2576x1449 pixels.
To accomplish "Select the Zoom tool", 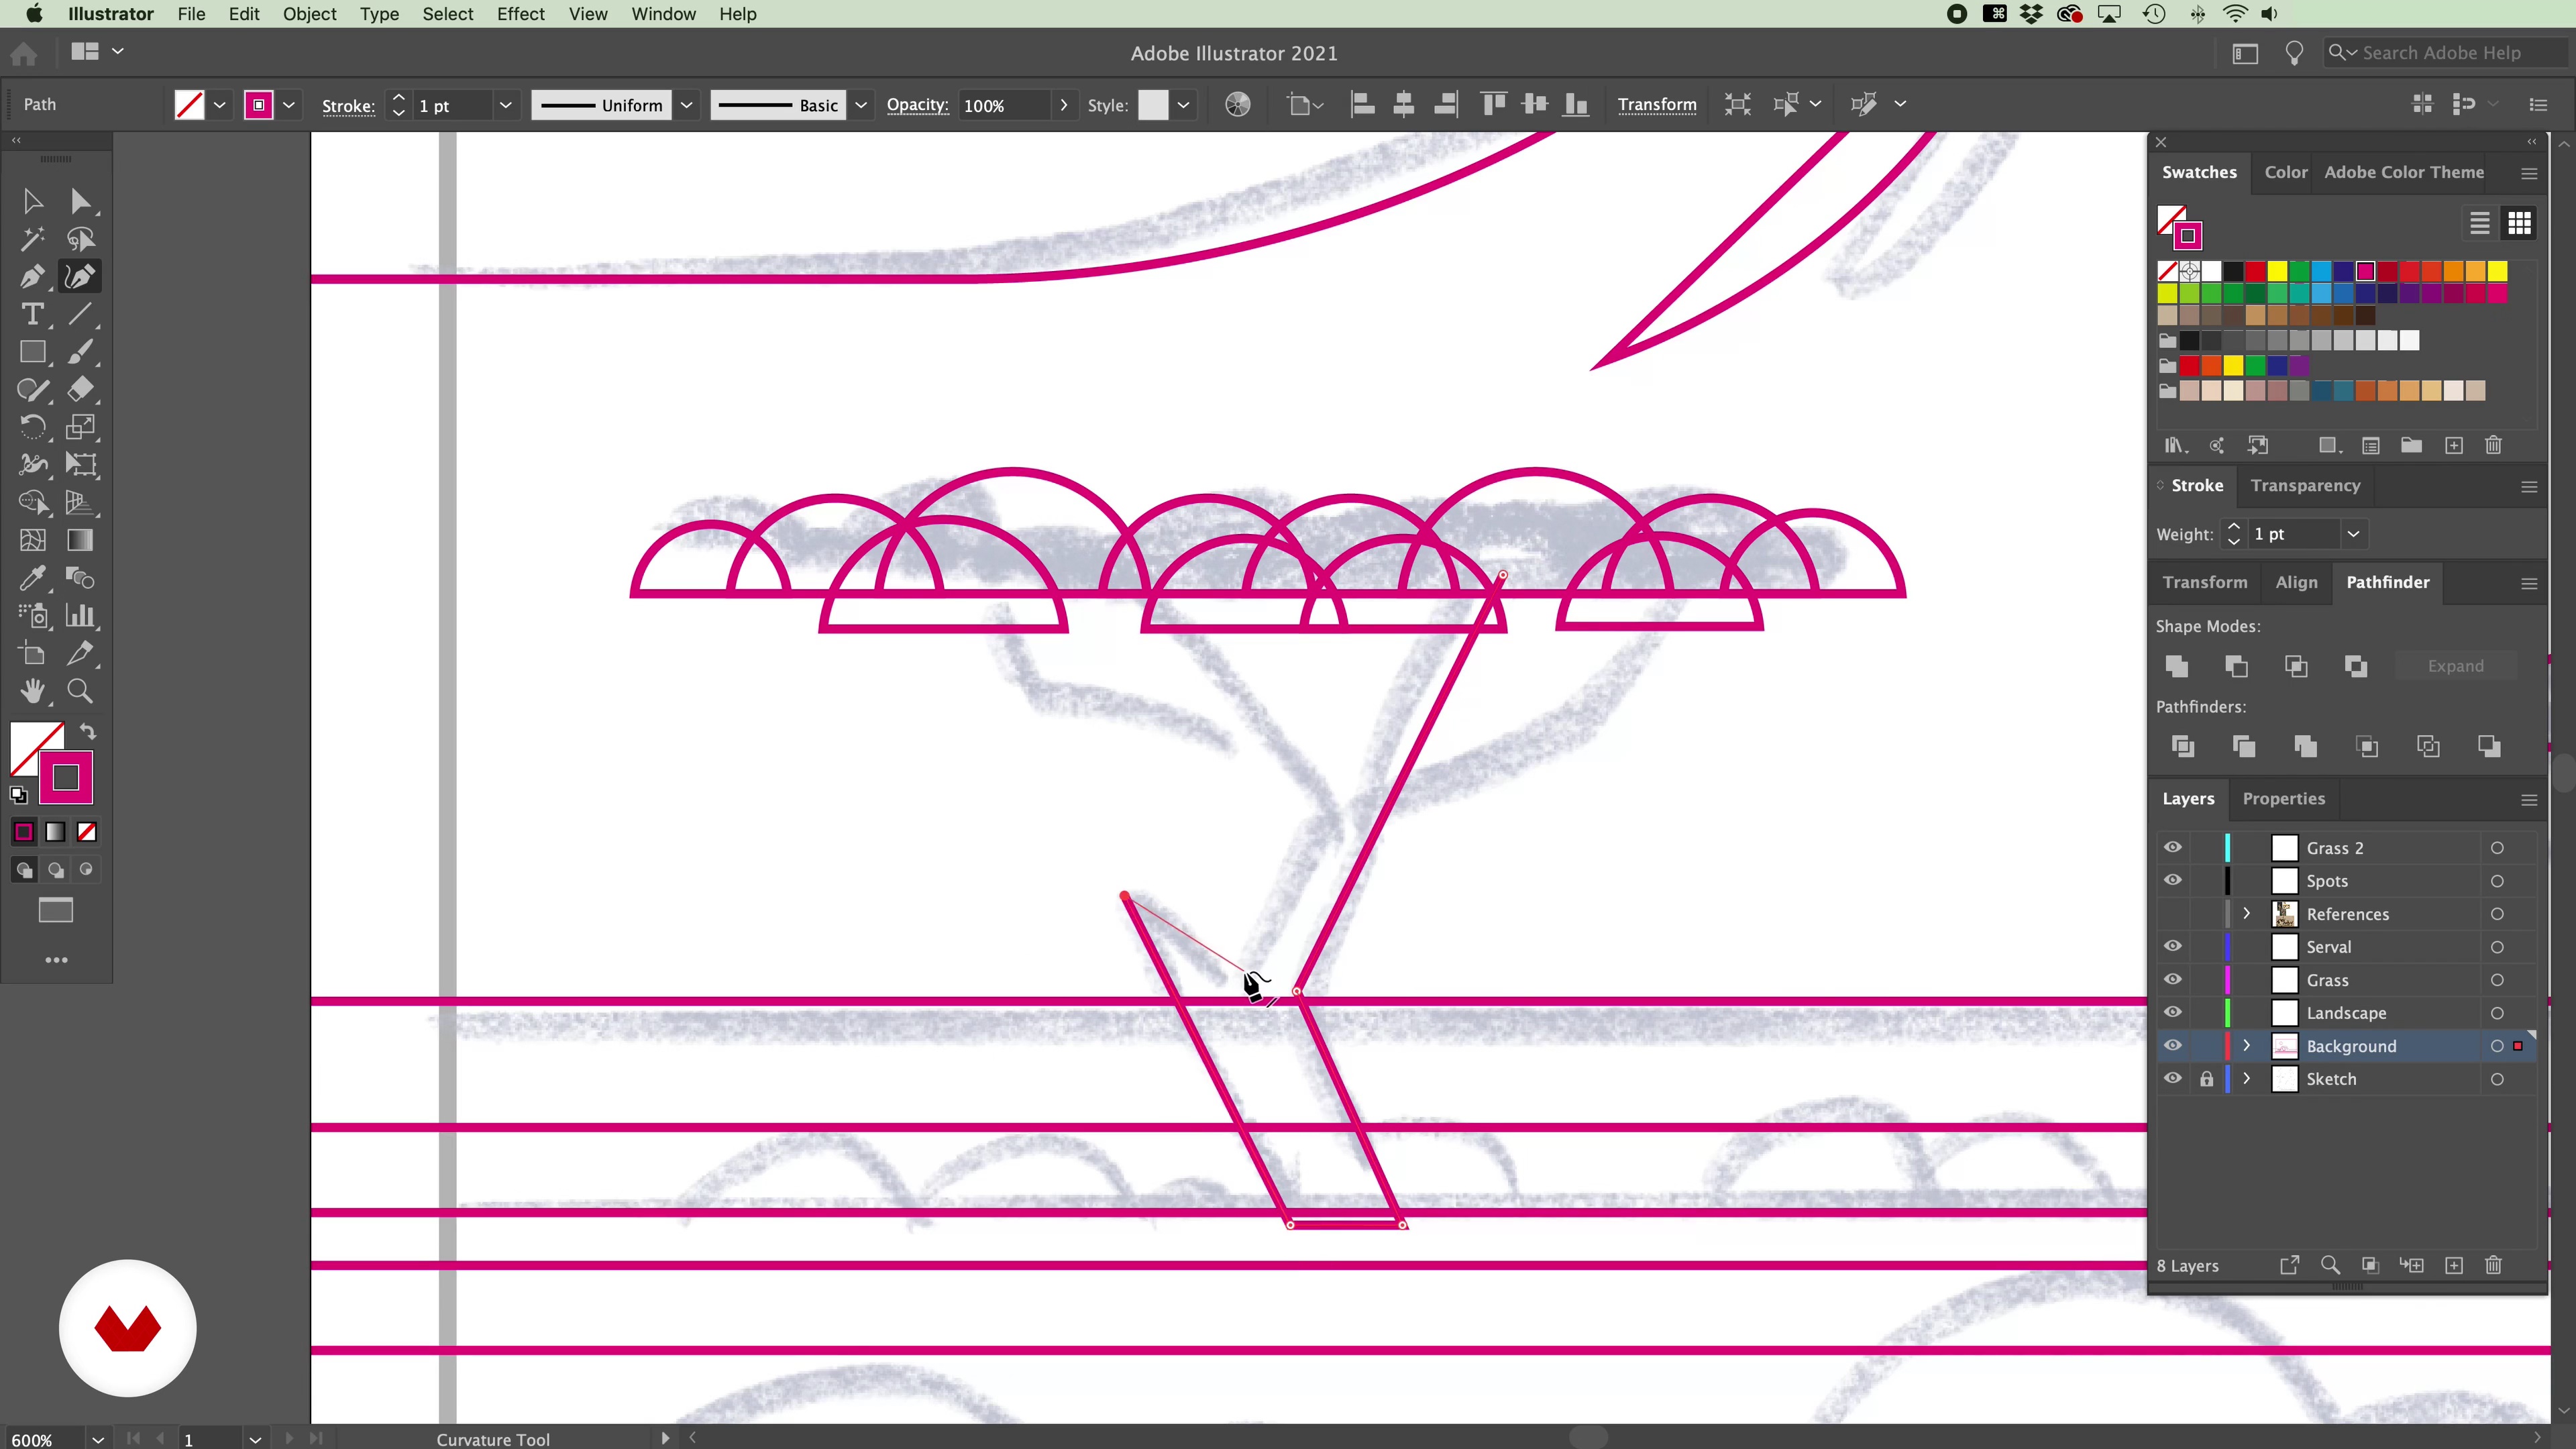I will (80, 691).
